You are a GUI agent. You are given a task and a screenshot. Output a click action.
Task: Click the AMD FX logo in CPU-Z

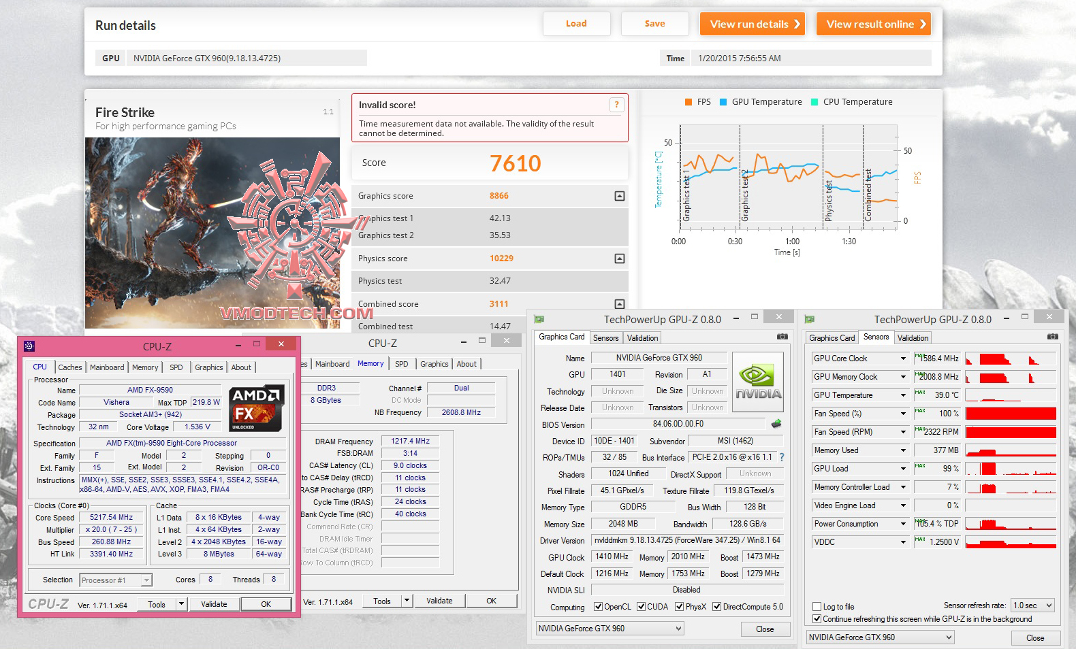point(257,408)
